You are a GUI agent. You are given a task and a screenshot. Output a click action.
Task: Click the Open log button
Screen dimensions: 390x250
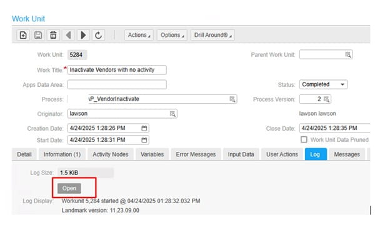click(69, 188)
